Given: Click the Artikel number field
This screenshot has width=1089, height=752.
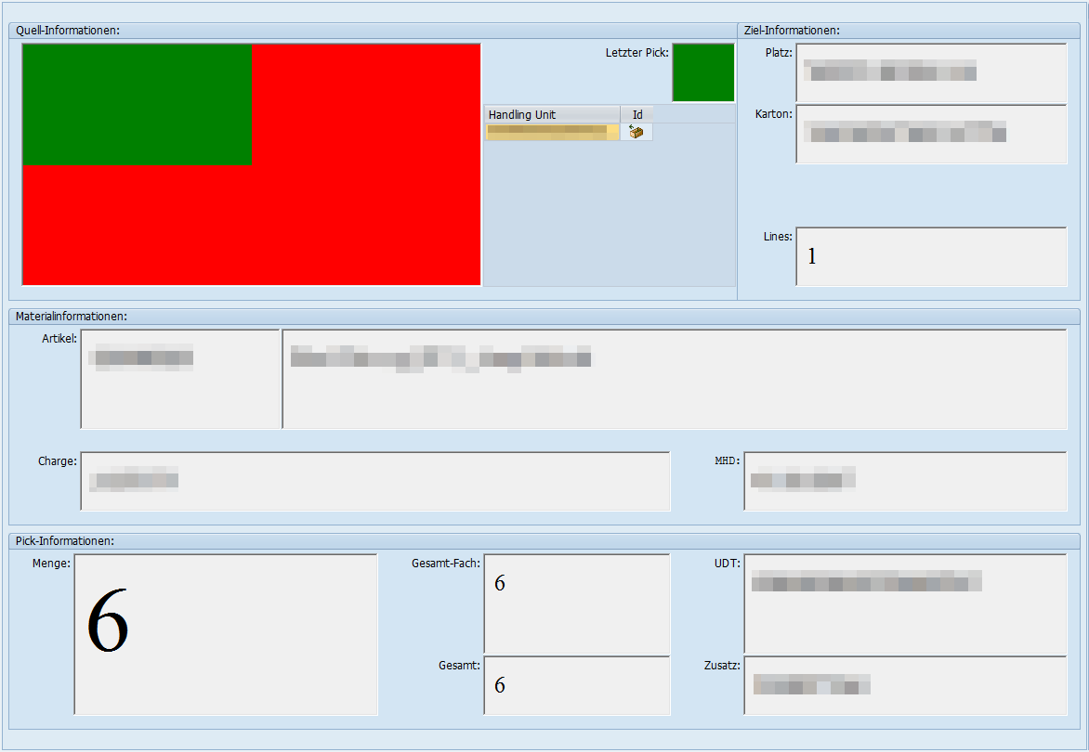Looking at the screenshot, I should click(x=180, y=379).
